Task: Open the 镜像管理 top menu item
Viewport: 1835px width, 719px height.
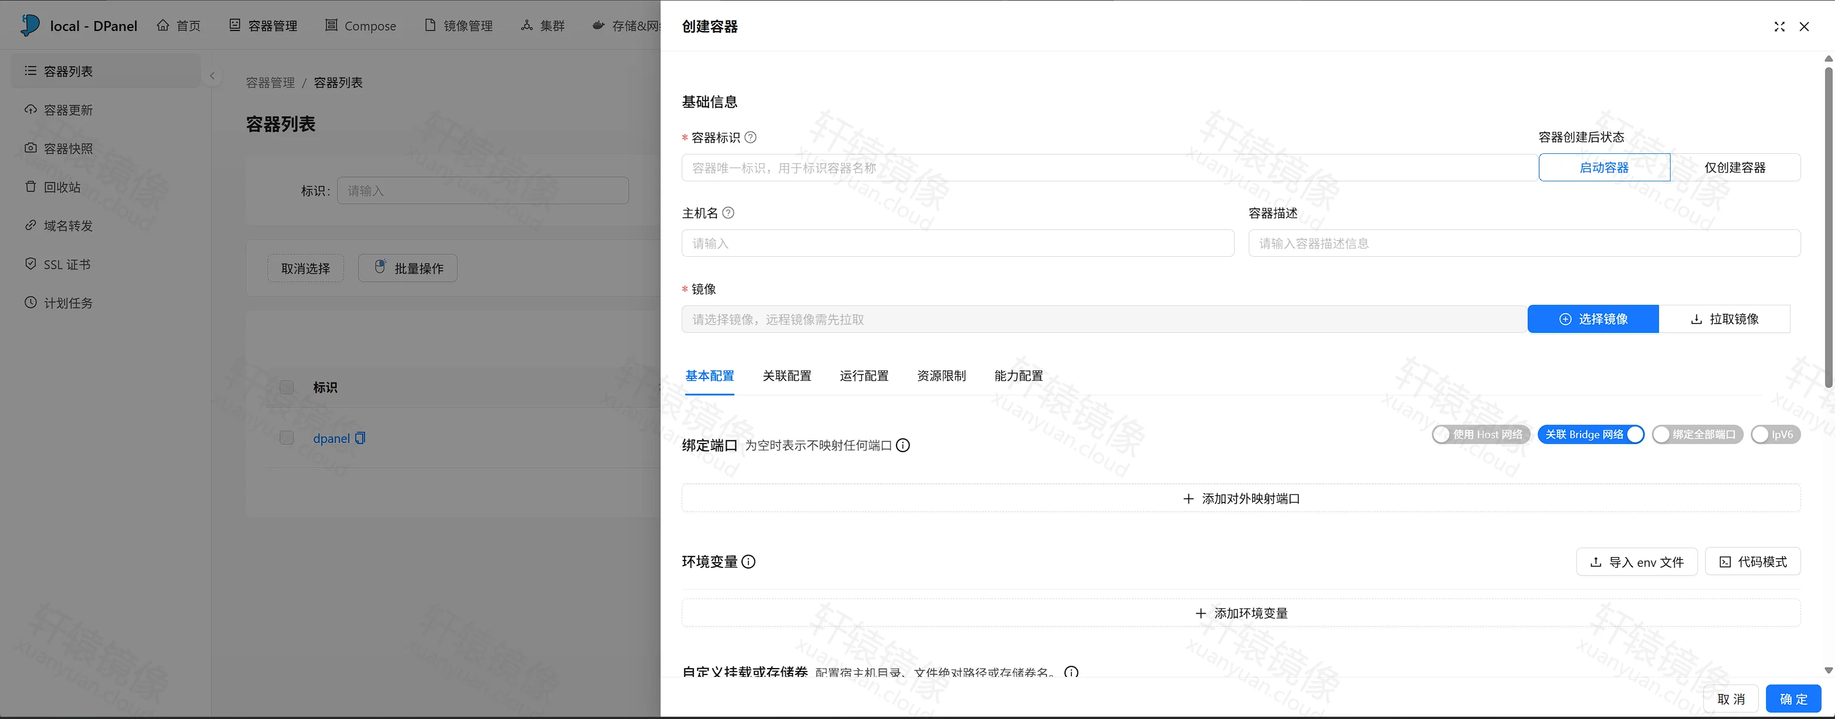Action: pos(458,26)
